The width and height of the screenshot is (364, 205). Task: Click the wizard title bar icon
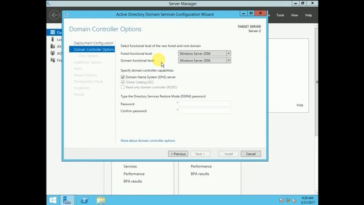click(67, 14)
